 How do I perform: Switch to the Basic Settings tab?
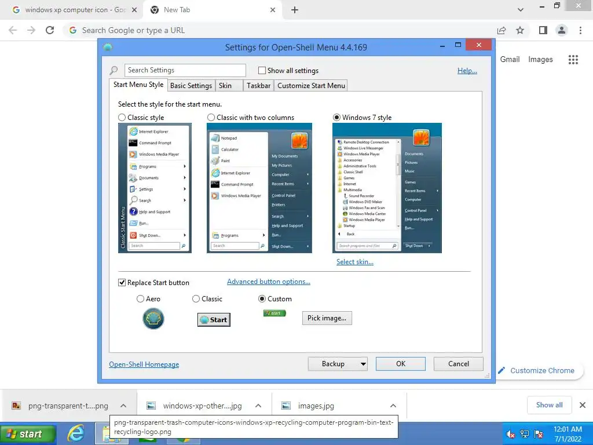coord(191,86)
